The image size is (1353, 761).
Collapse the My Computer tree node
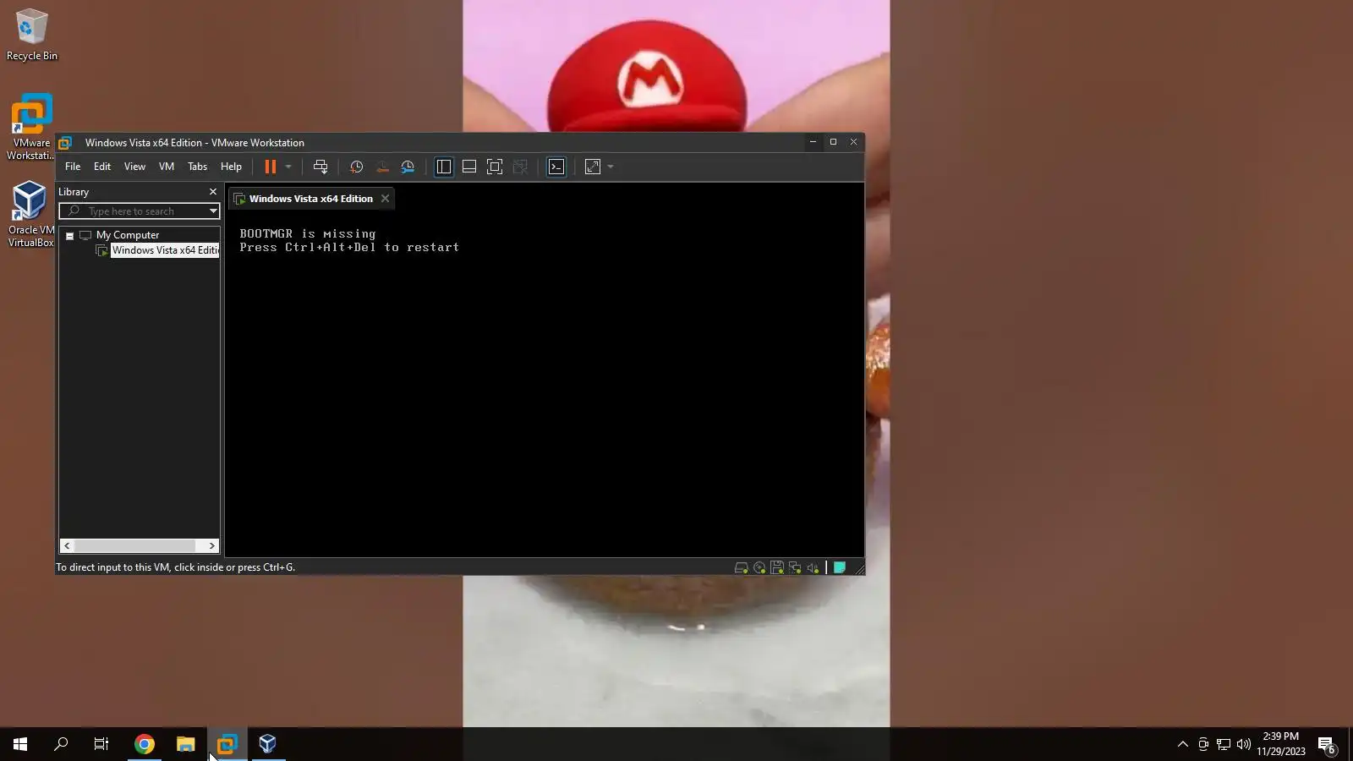(x=70, y=236)
